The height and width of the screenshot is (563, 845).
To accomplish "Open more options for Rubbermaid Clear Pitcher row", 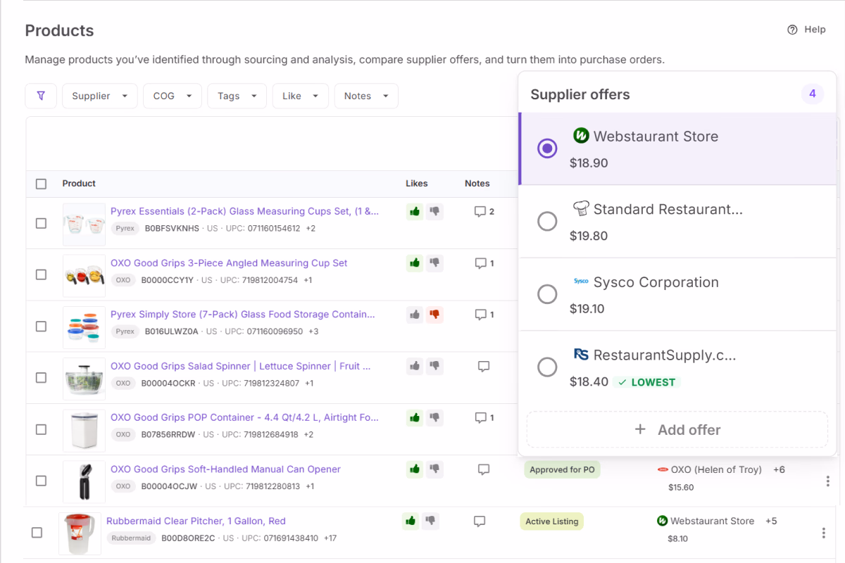I will coord(823,533).
